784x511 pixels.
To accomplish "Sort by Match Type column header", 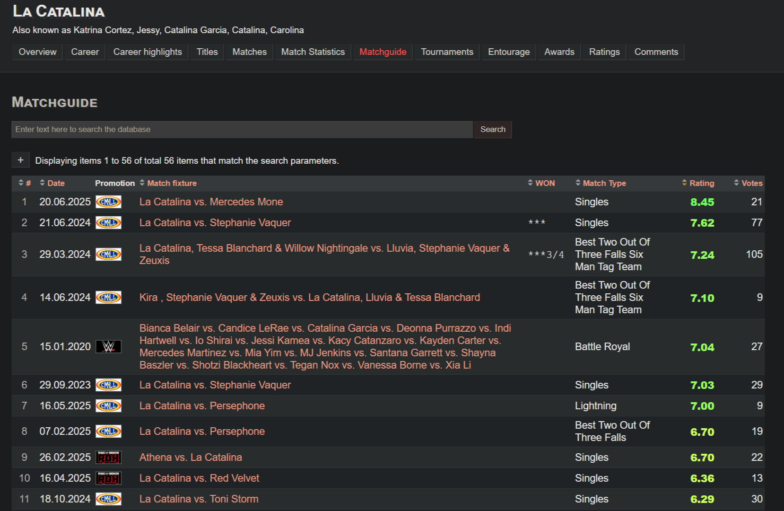I will coord(601,183).
